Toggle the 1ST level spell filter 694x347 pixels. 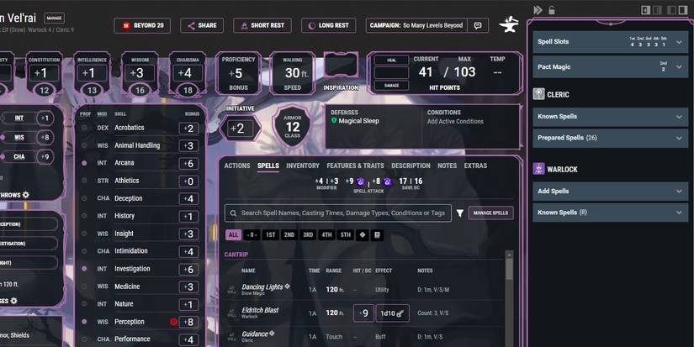(x=271, y=235)
